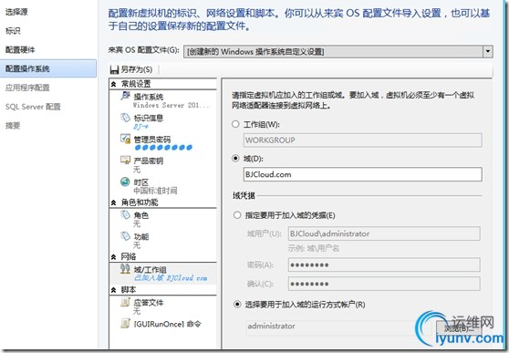Select the 标识信息 tree item
Screen dimensions: 509x353
(163, 122)
